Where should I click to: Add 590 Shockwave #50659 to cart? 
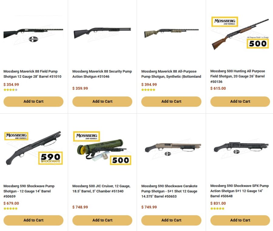33,220
